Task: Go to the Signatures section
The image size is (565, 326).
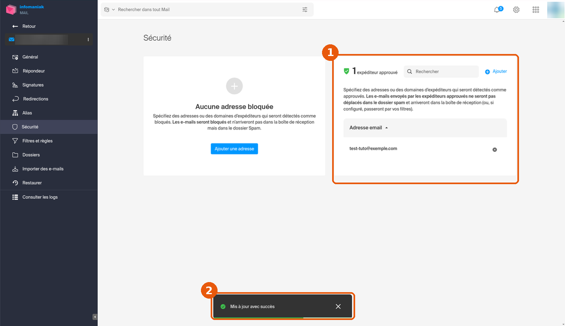Action: click(x=48, y=85)
